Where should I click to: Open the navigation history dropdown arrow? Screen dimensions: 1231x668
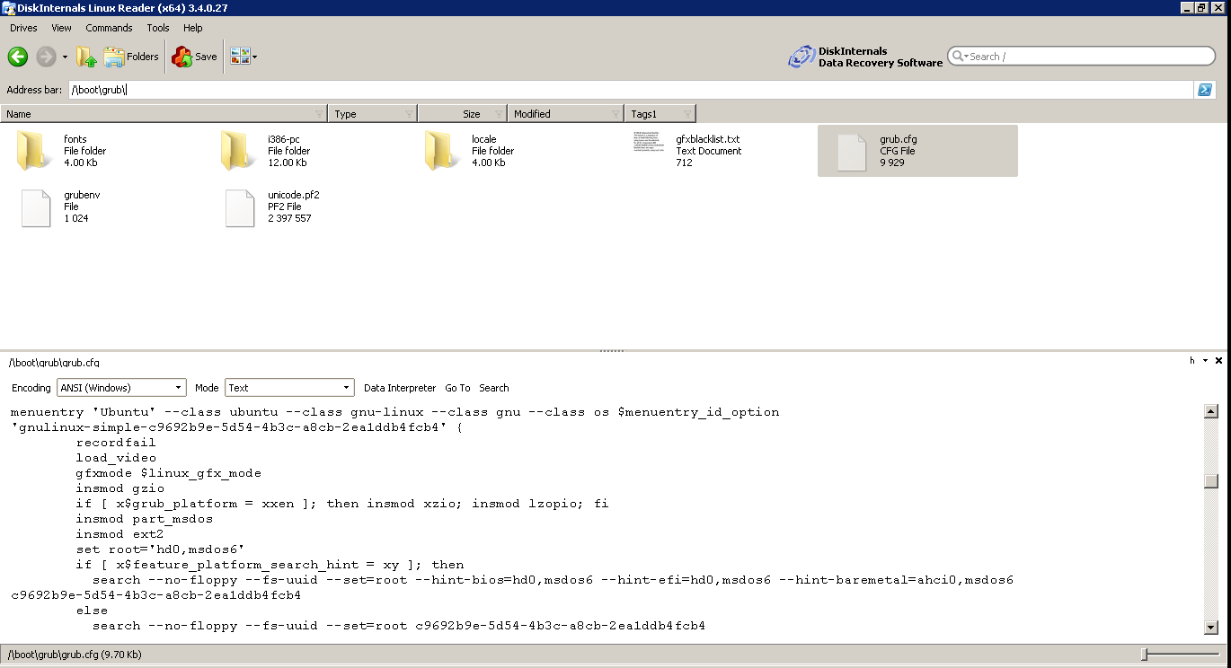coord(65,57)
